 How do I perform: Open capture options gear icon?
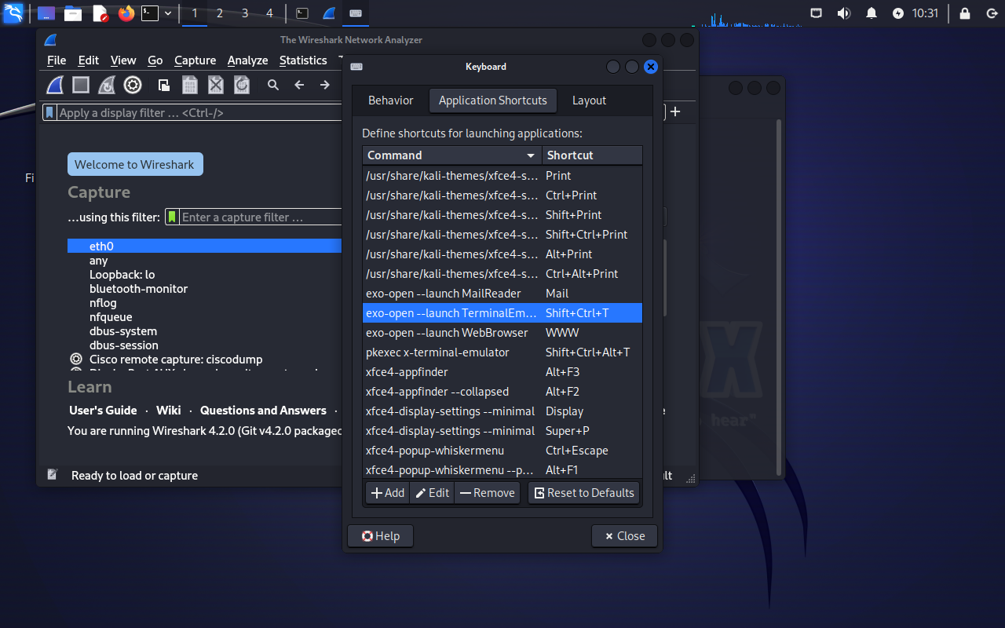(x=133, y=85)
